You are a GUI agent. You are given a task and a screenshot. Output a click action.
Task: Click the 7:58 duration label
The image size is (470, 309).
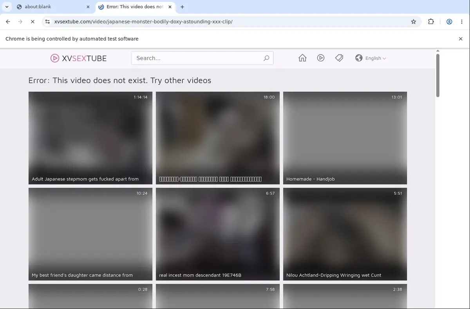click(x=270, y=289)
